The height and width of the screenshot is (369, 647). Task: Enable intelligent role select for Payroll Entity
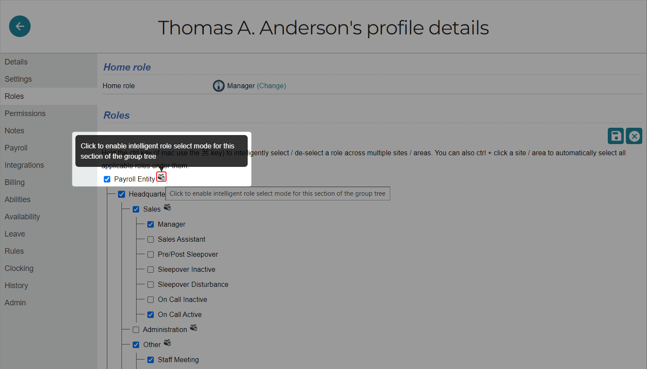tap(161, 177)
